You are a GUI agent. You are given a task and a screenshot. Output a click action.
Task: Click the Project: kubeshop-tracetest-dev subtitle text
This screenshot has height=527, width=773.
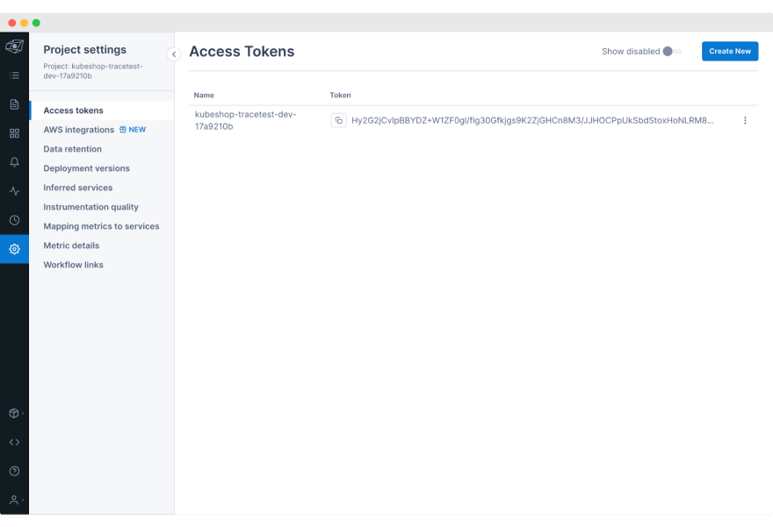[93, 71]
